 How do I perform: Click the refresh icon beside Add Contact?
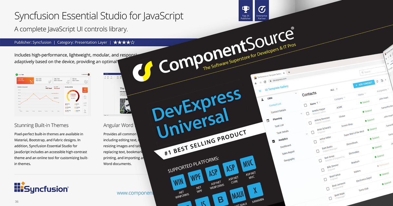click(377, 81)
